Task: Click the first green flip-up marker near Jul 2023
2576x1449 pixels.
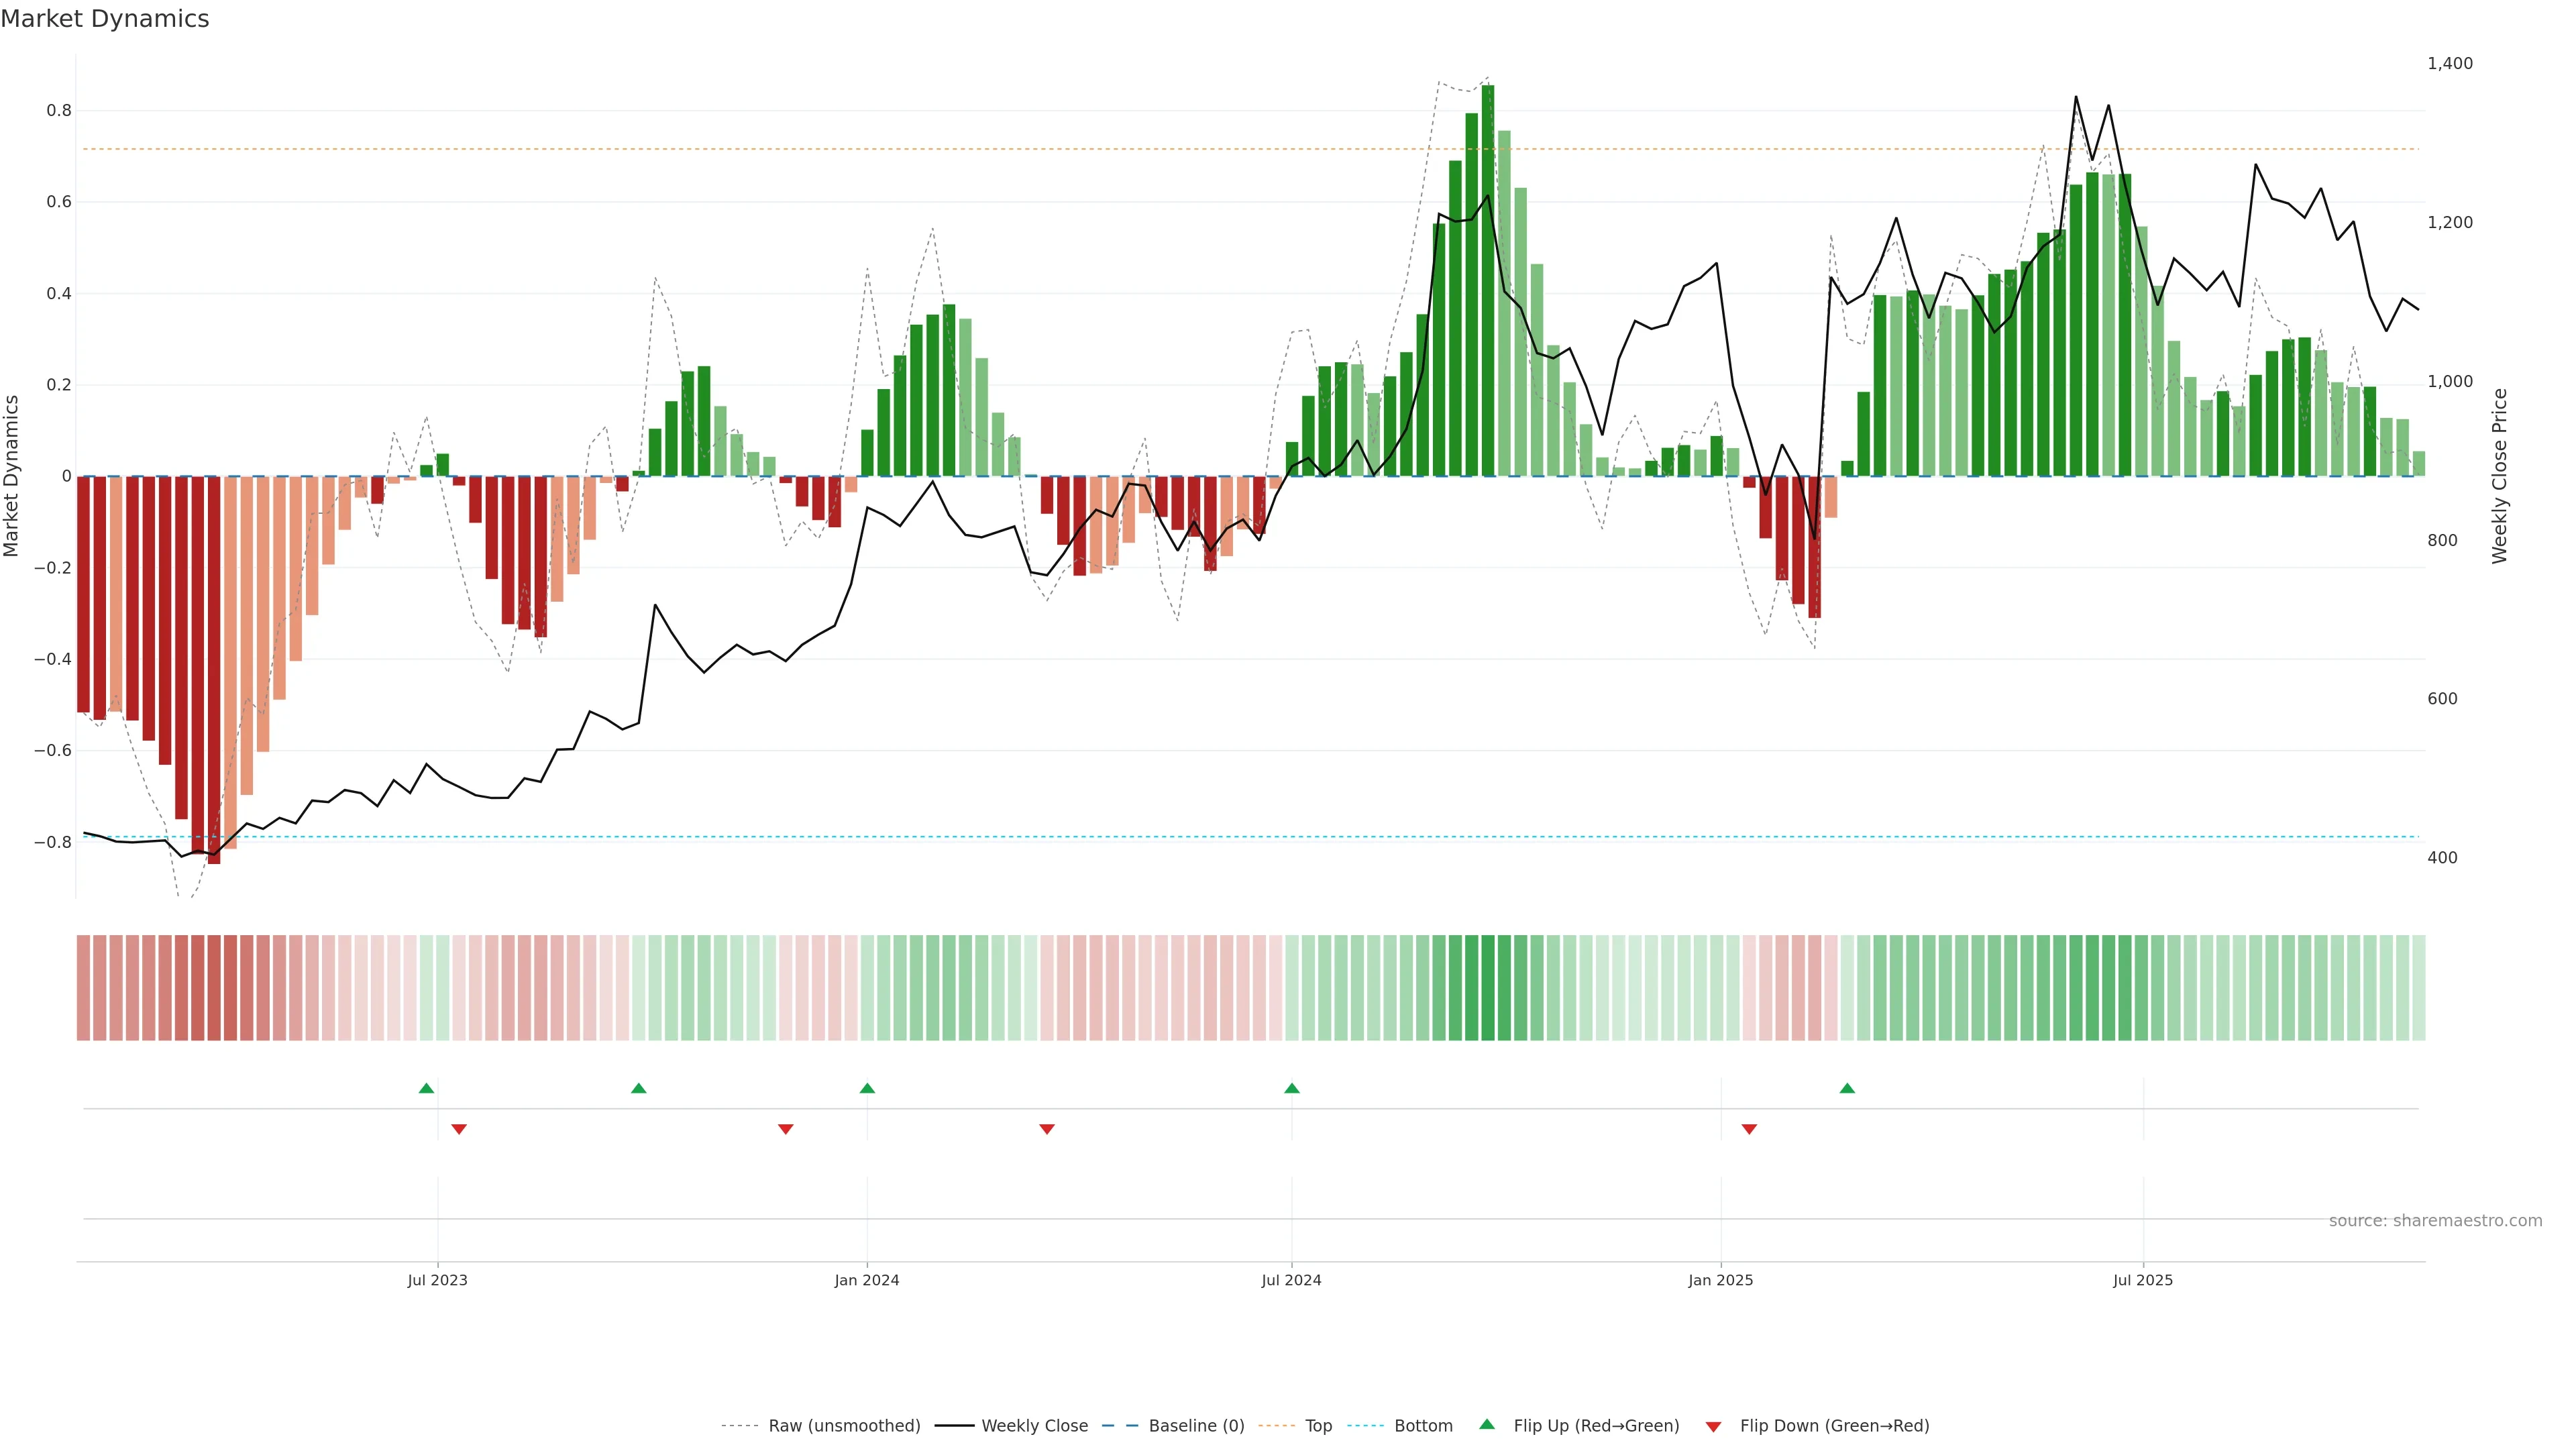Action: [426, 1088]
